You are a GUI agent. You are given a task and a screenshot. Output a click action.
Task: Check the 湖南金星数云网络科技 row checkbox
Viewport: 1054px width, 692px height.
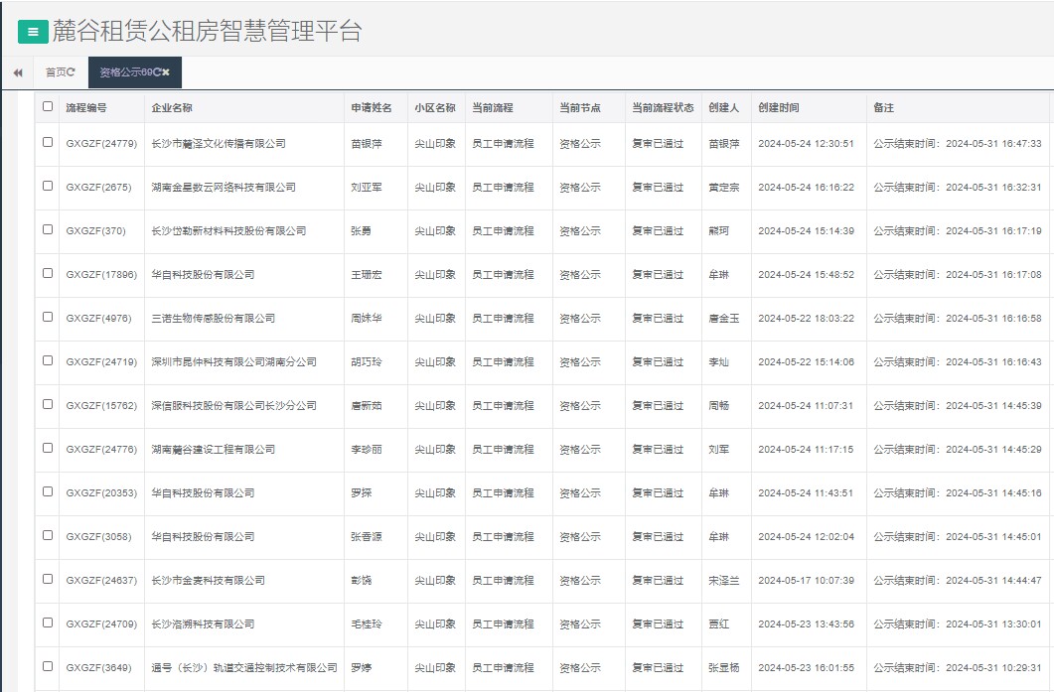coord(46,187)
